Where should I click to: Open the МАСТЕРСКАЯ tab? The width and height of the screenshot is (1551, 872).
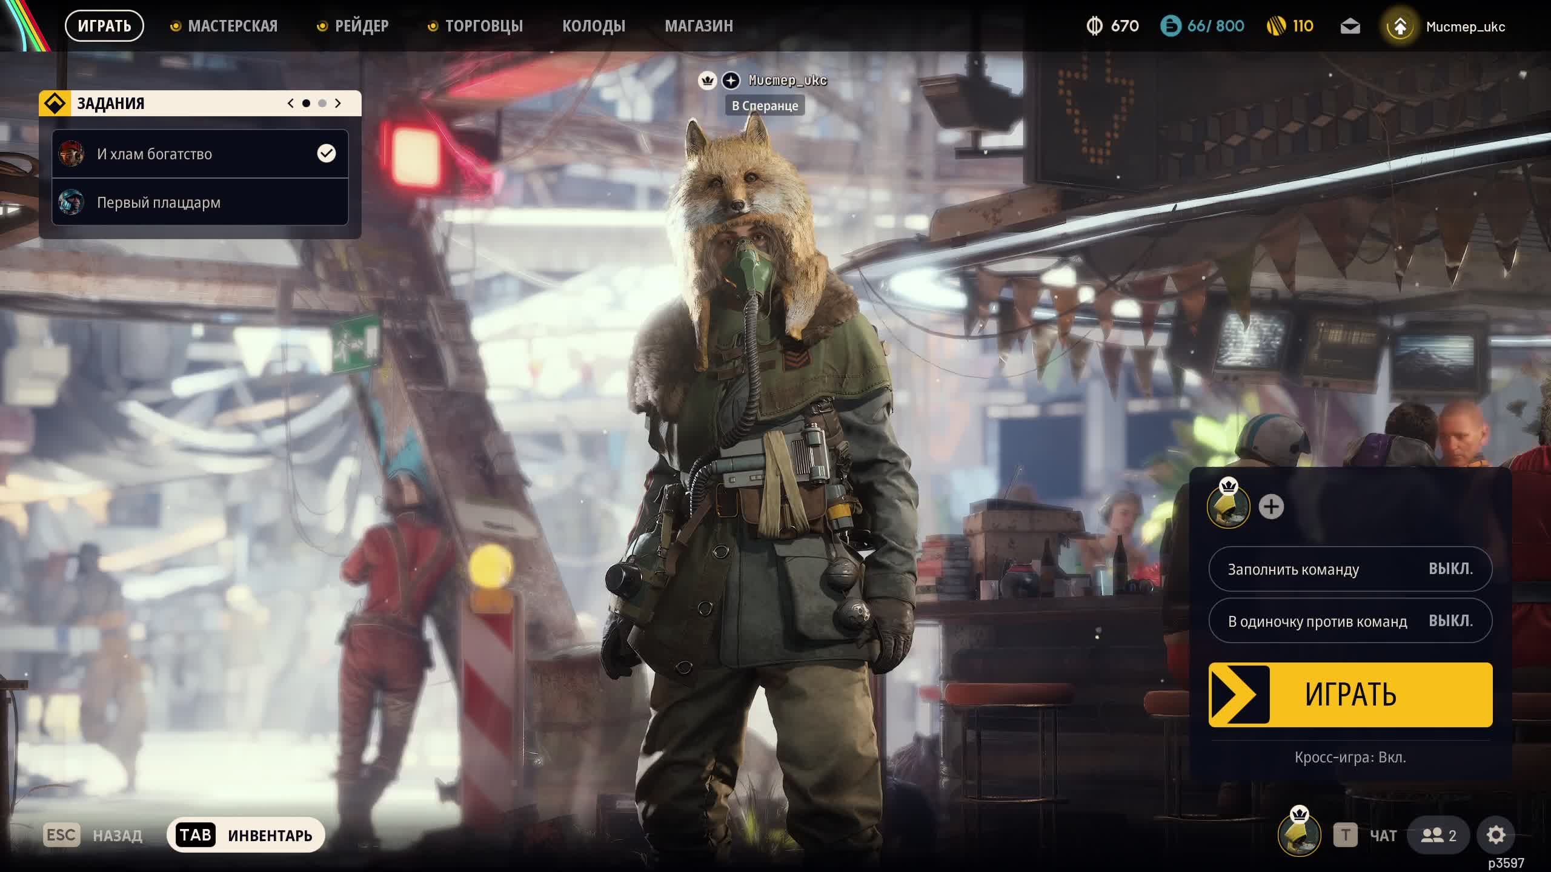point(232,26)
